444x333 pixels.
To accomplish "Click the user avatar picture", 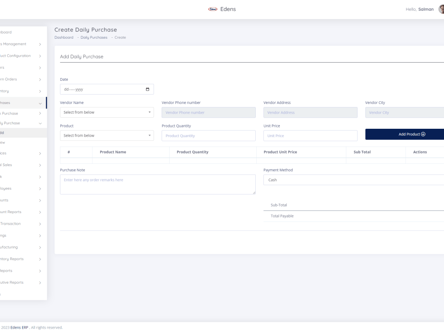I will (x=441, y=9).
